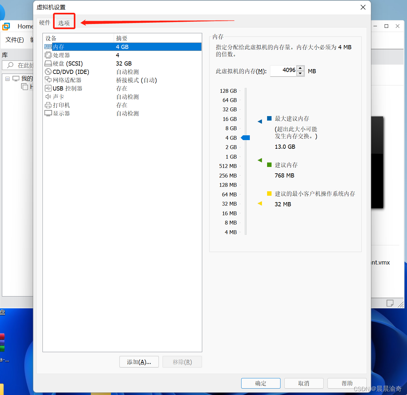The image size is (407, 395).
Task: Click the library search magnifier icon
Action: (x=11, y=65)
